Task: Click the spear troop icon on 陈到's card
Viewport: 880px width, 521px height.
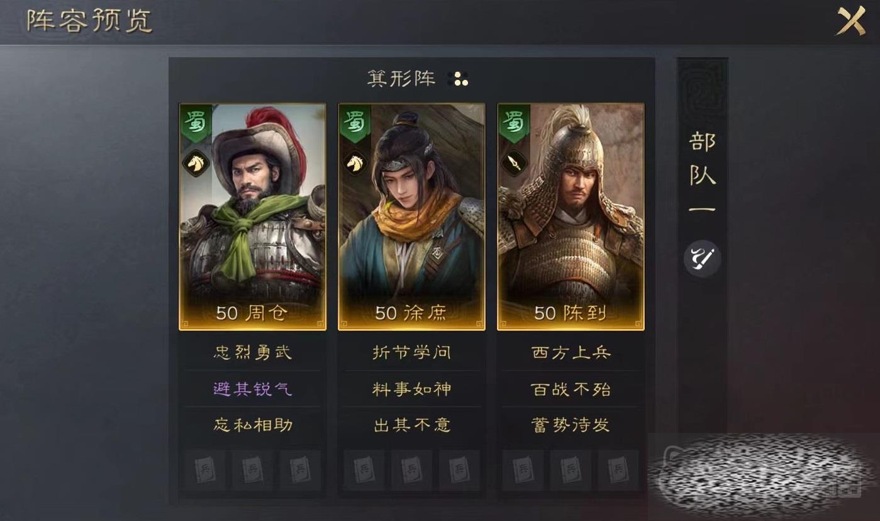Action: [515, 163]
